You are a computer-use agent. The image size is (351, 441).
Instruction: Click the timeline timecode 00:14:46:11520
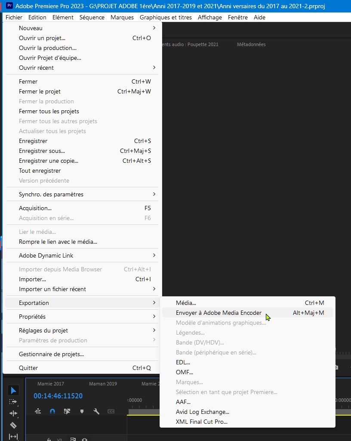tap(58, 396)
